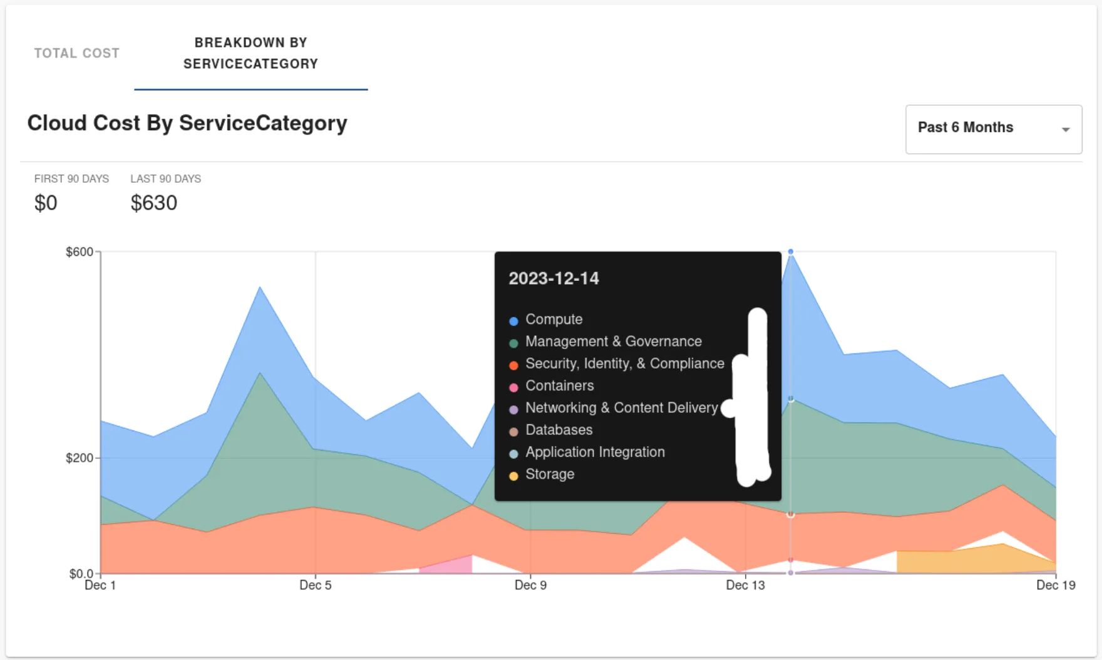The height and width of the screenshot is (660, 1102).
Task: Click the blue Compute legend dot
Action: [x=513, y=321]
